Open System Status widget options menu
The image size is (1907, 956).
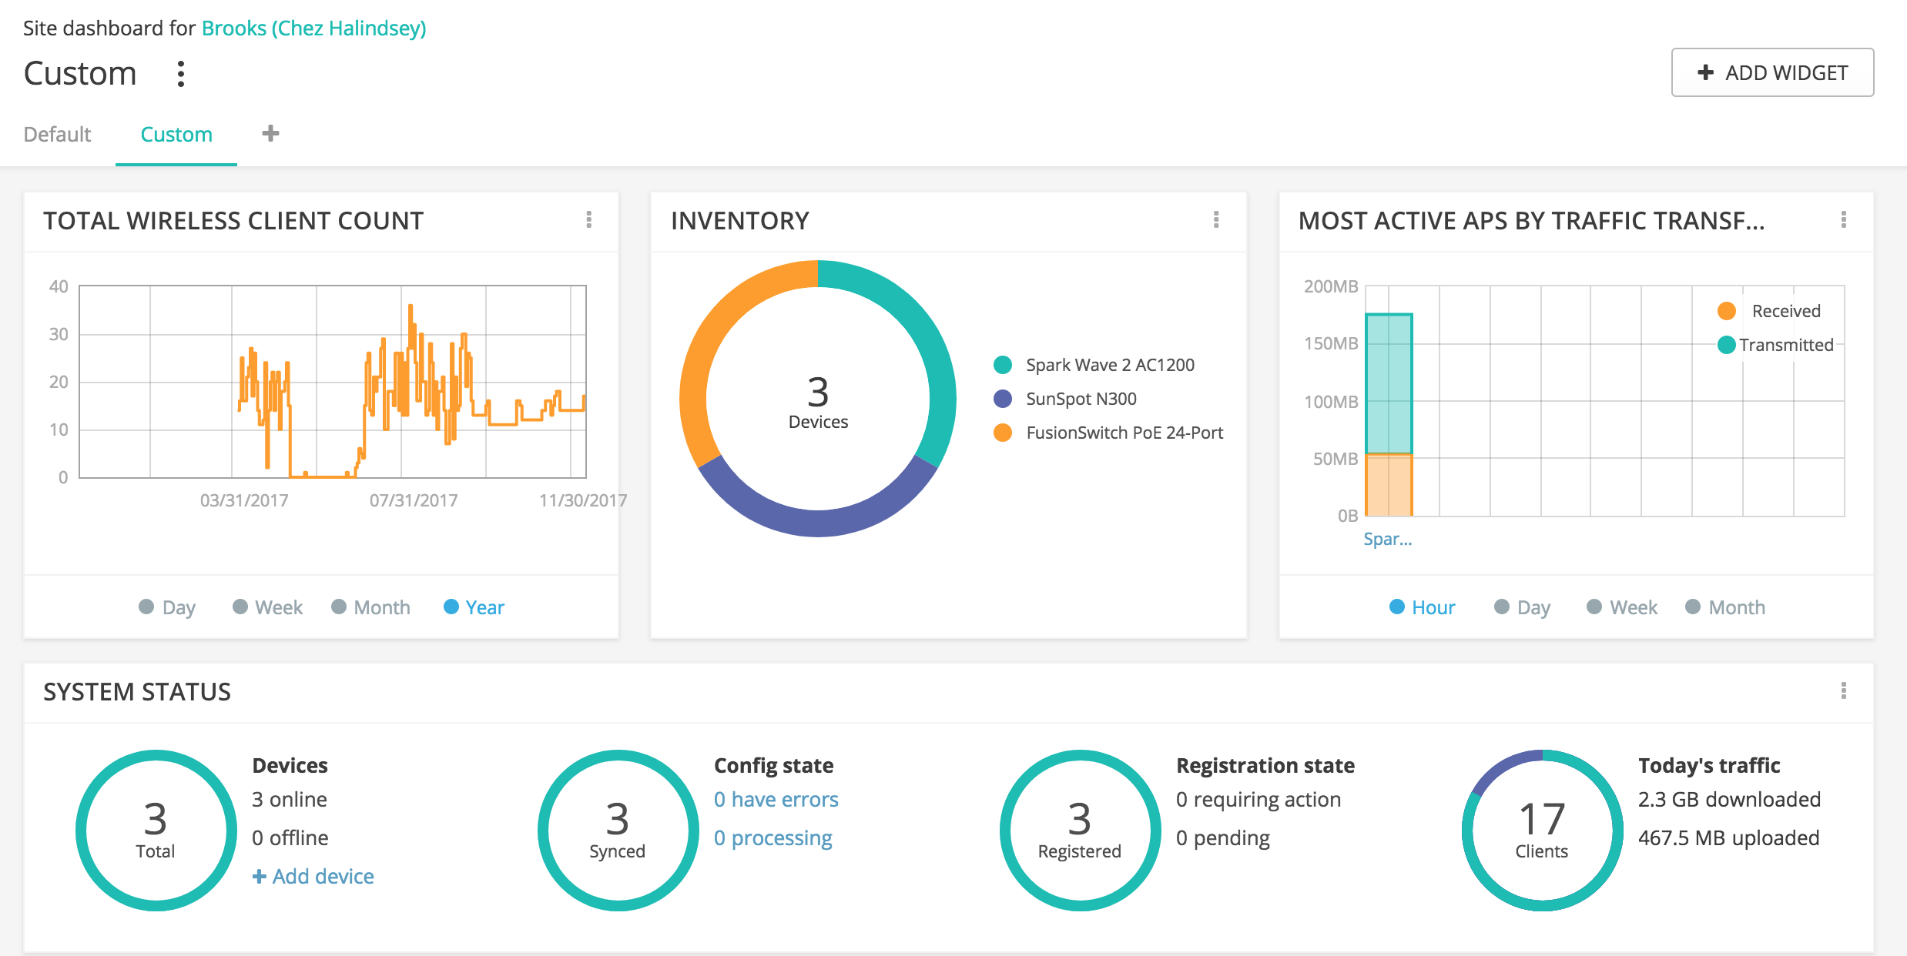(x=1843, y=690)
